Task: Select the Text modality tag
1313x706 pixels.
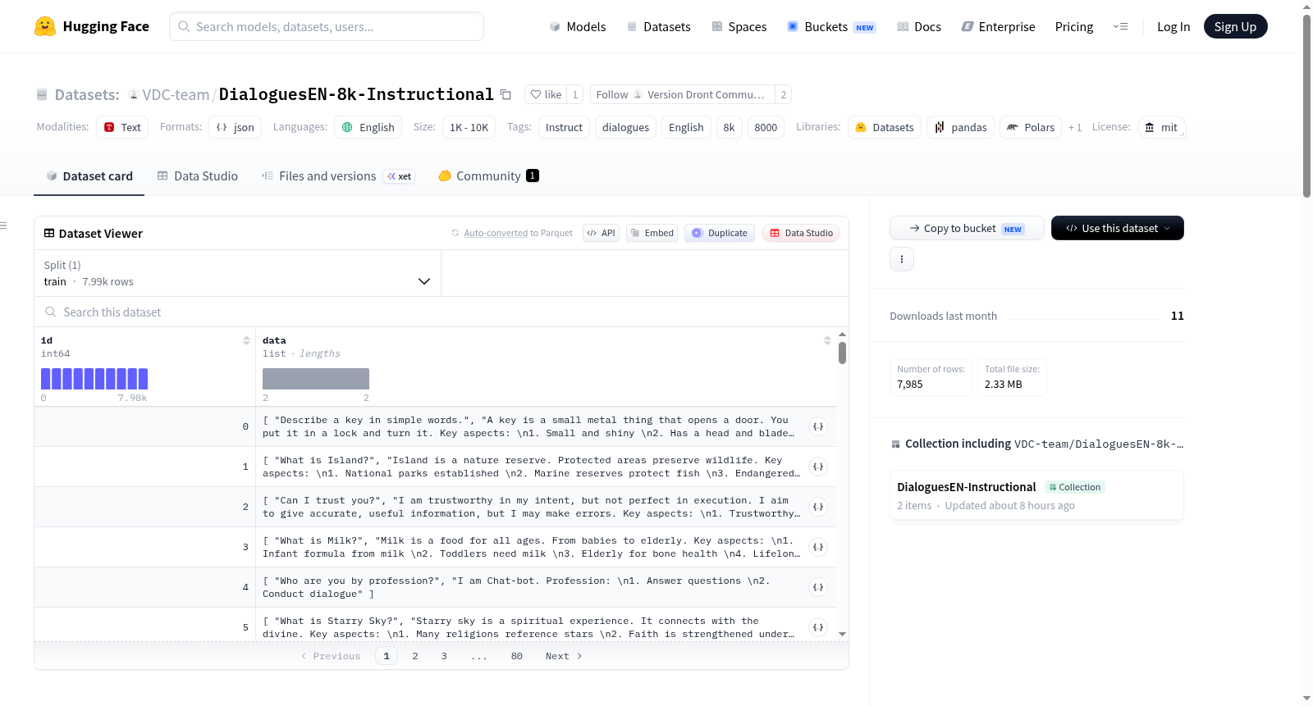Action: click(x=122, y=127)
